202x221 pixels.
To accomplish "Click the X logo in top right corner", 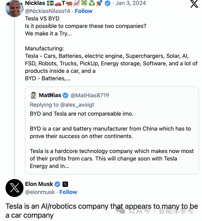I will click(194, 4).
